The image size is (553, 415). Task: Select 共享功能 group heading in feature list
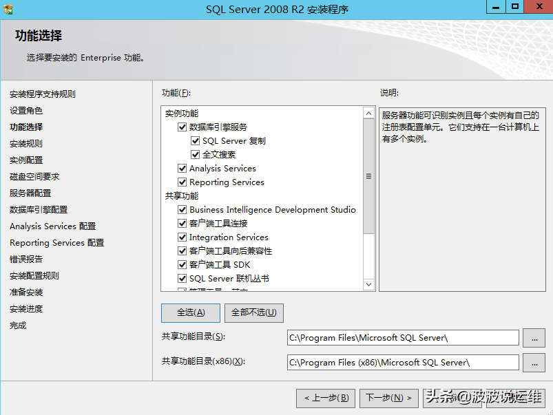click(182, 195)
